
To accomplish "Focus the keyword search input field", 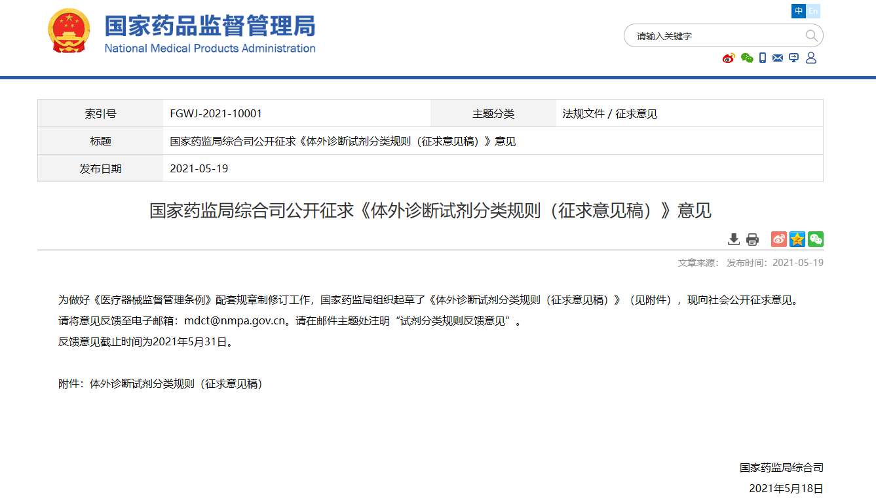I will point(714,36).
